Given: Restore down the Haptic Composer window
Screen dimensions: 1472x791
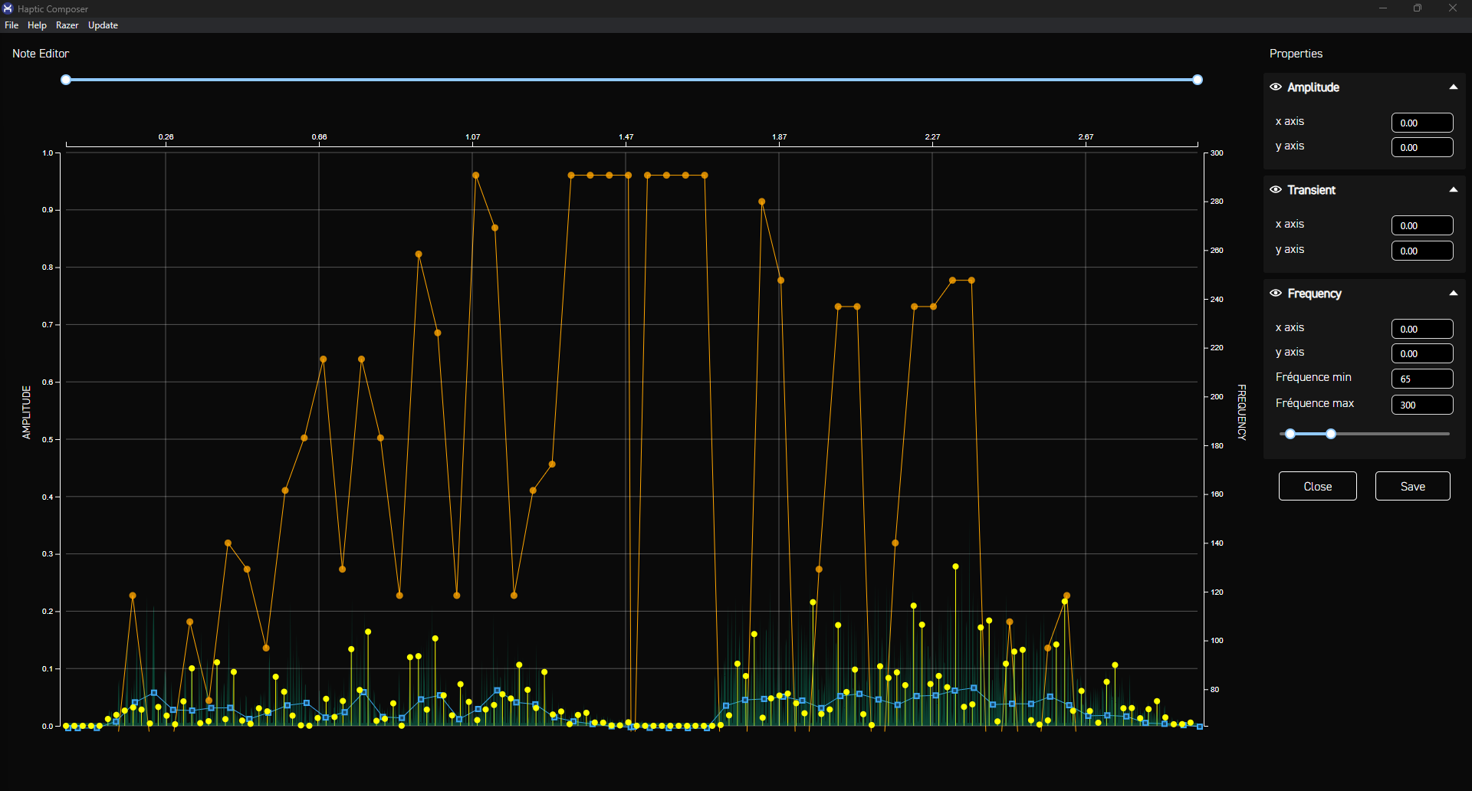Looking at the screenshot, I should click(x=1418, y=8).
